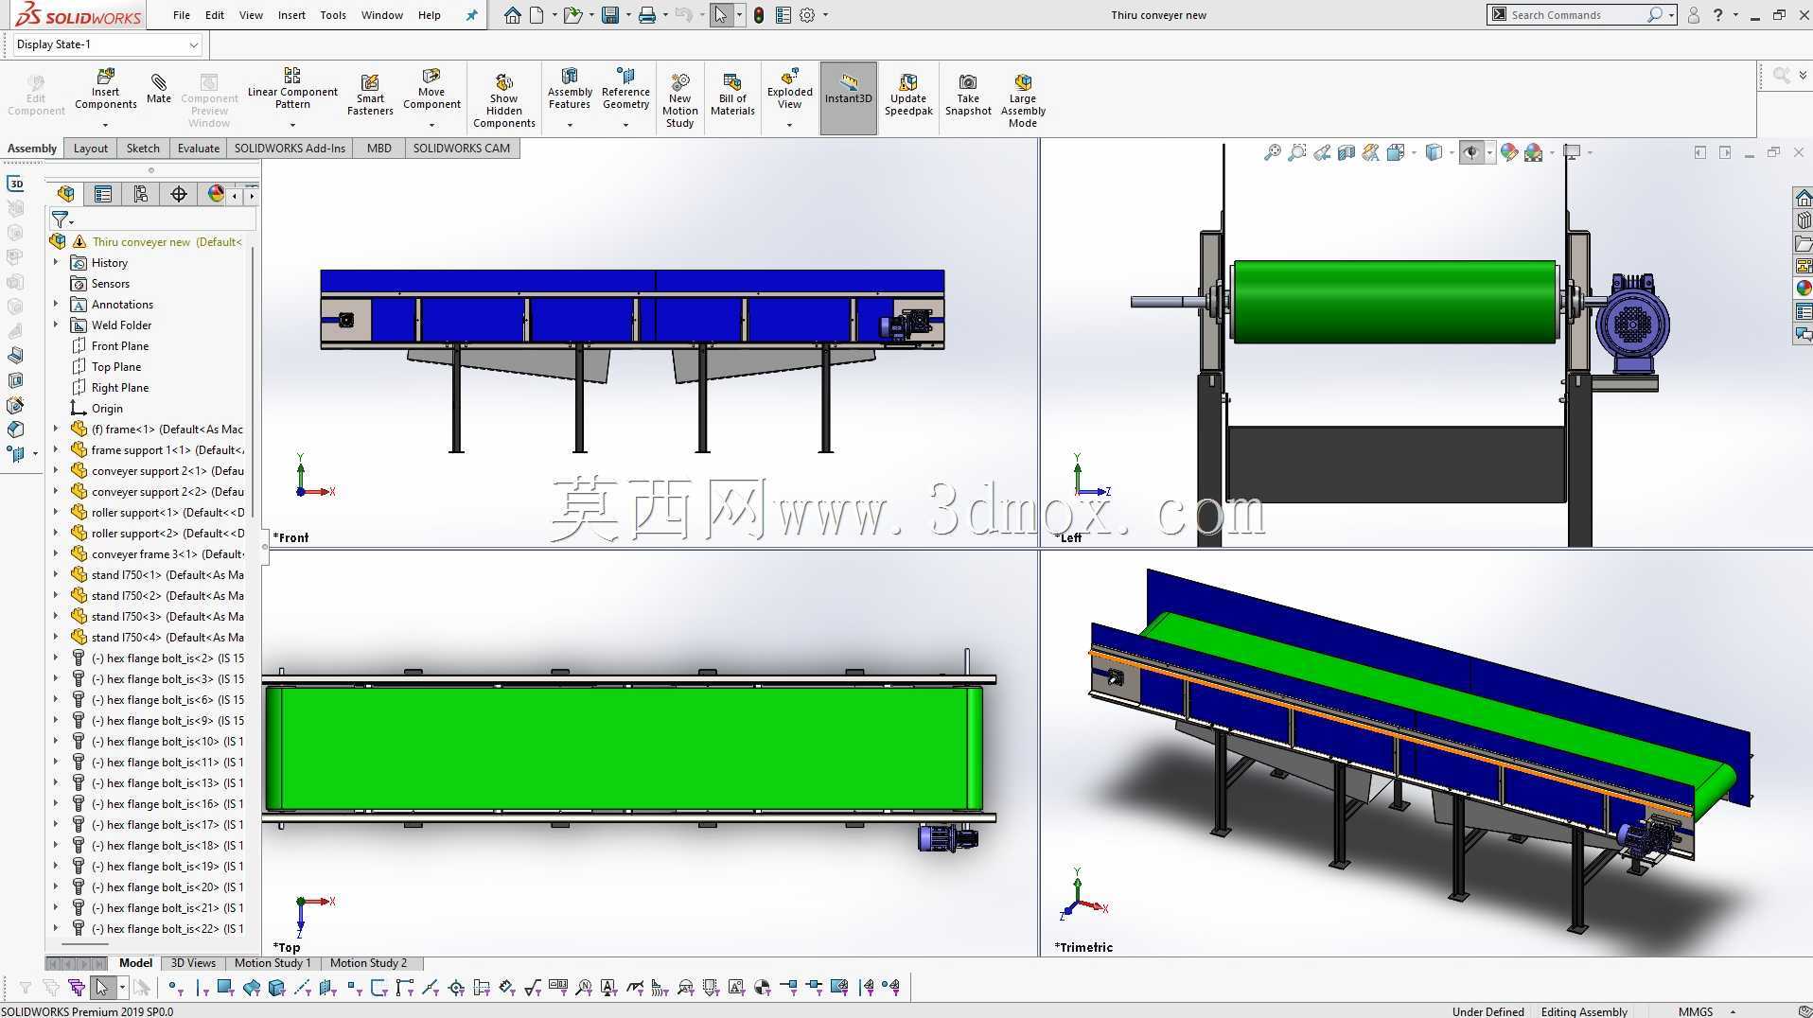
Task: Toggle Hide/Show Items eye in view toolbar
Action: 1471,152
